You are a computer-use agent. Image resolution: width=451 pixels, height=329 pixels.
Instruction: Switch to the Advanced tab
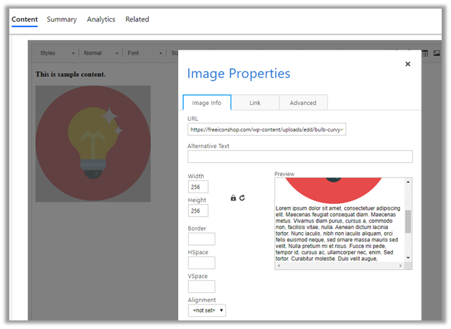pyautogui.click(x=302, y=103)
